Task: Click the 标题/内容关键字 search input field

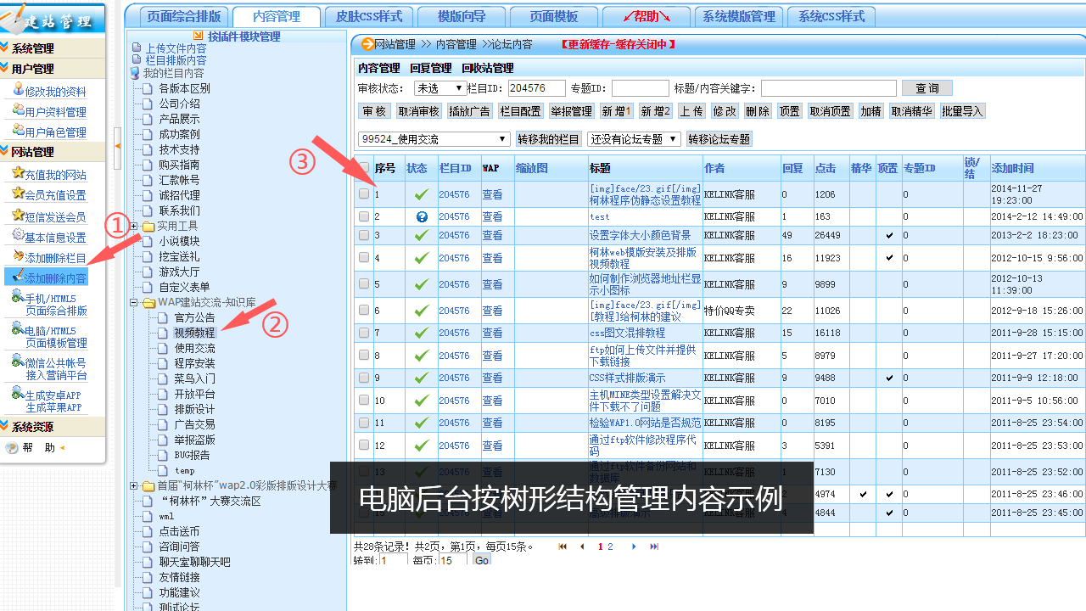Action: point(828,88)
